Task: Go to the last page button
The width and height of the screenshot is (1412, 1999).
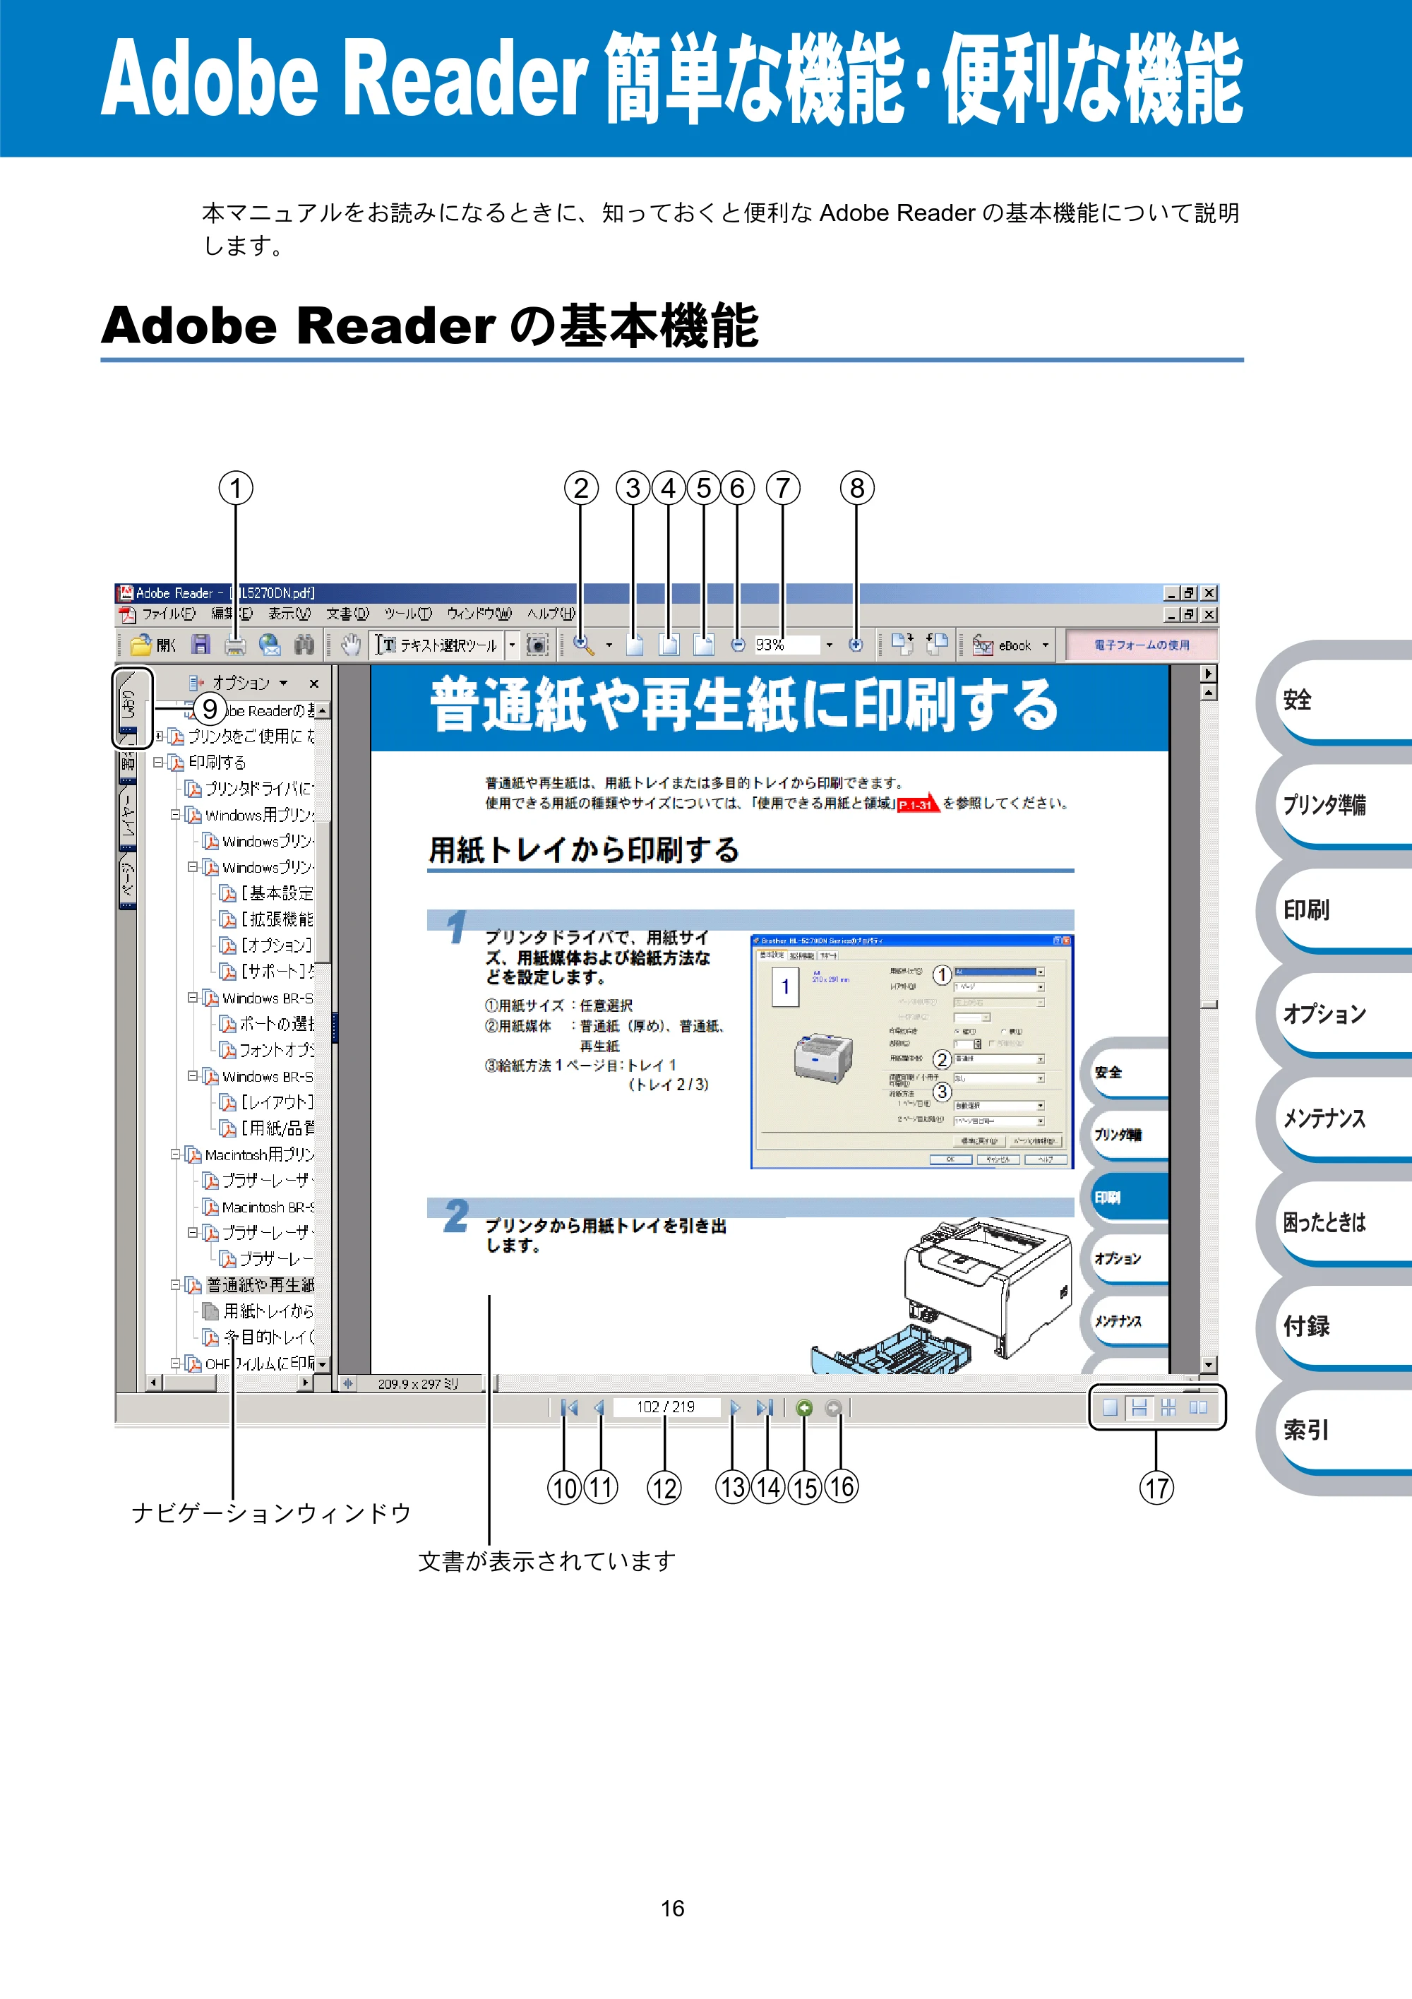Action: point(765,1408)
